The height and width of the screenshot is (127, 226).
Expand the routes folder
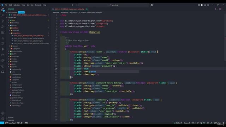pyautogui.click(x=14, y=59)
